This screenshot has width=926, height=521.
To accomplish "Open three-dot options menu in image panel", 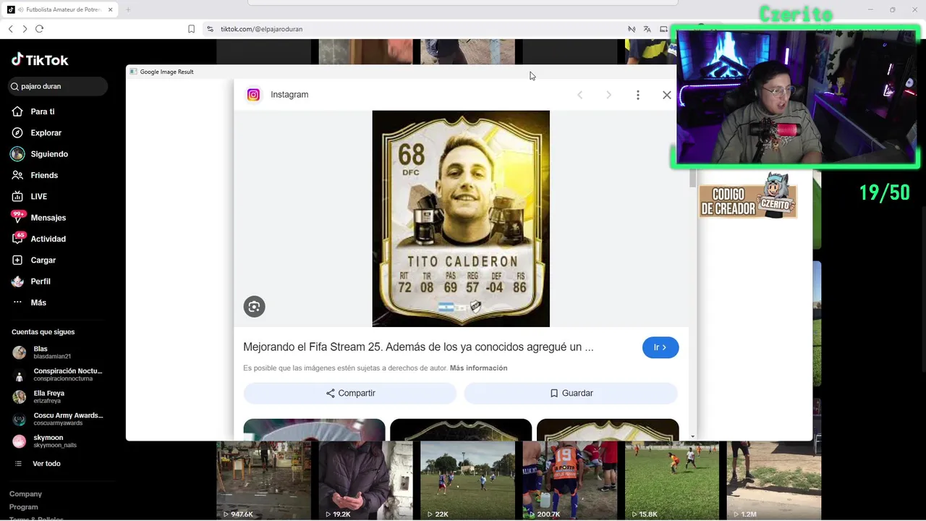I will click(x=637, y=95).
